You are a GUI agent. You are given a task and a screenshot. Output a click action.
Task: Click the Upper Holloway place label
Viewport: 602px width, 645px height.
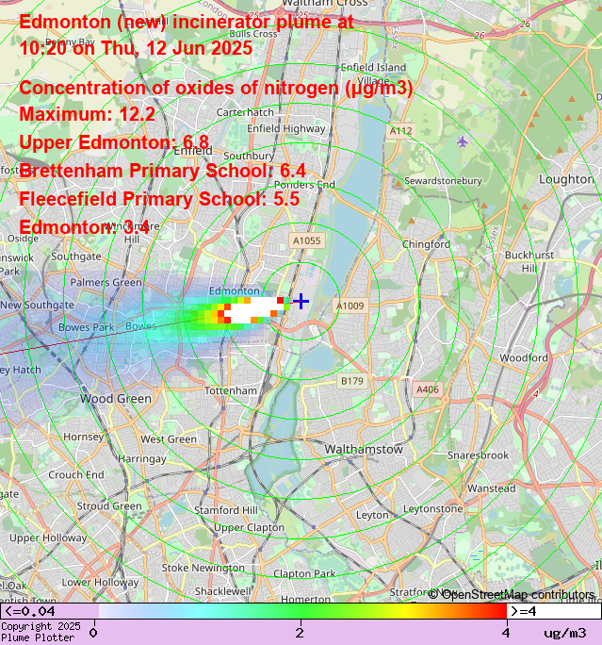[x=48, y=537]
